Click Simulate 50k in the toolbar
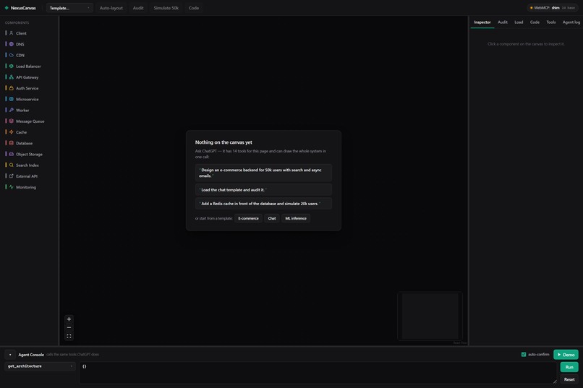The image size is (583, 388). pos(166,8)
